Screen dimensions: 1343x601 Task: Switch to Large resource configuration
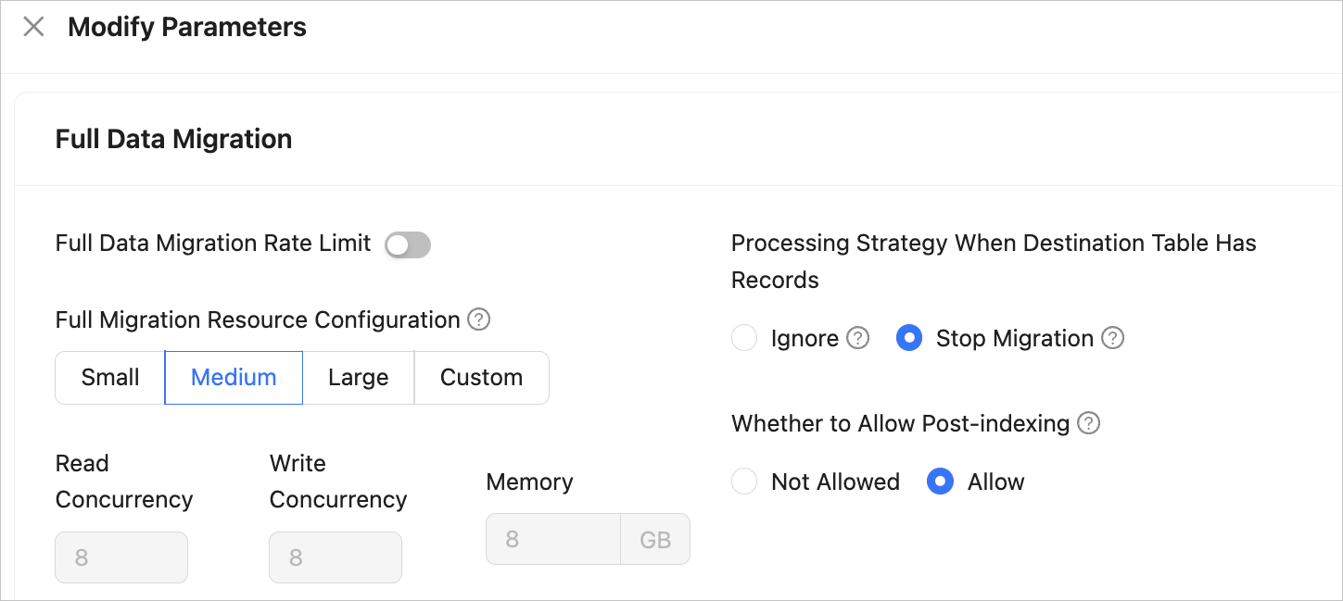coord(358,378)
